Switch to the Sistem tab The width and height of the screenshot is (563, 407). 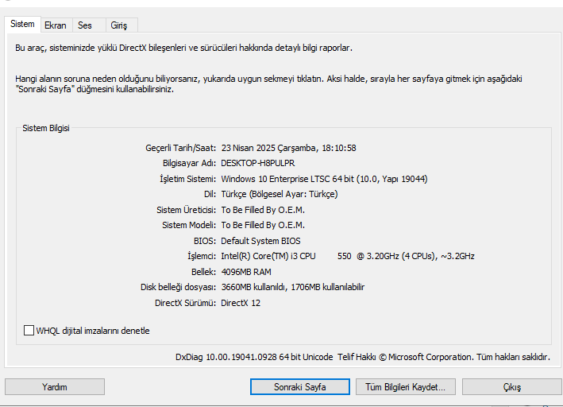[22, 24]
